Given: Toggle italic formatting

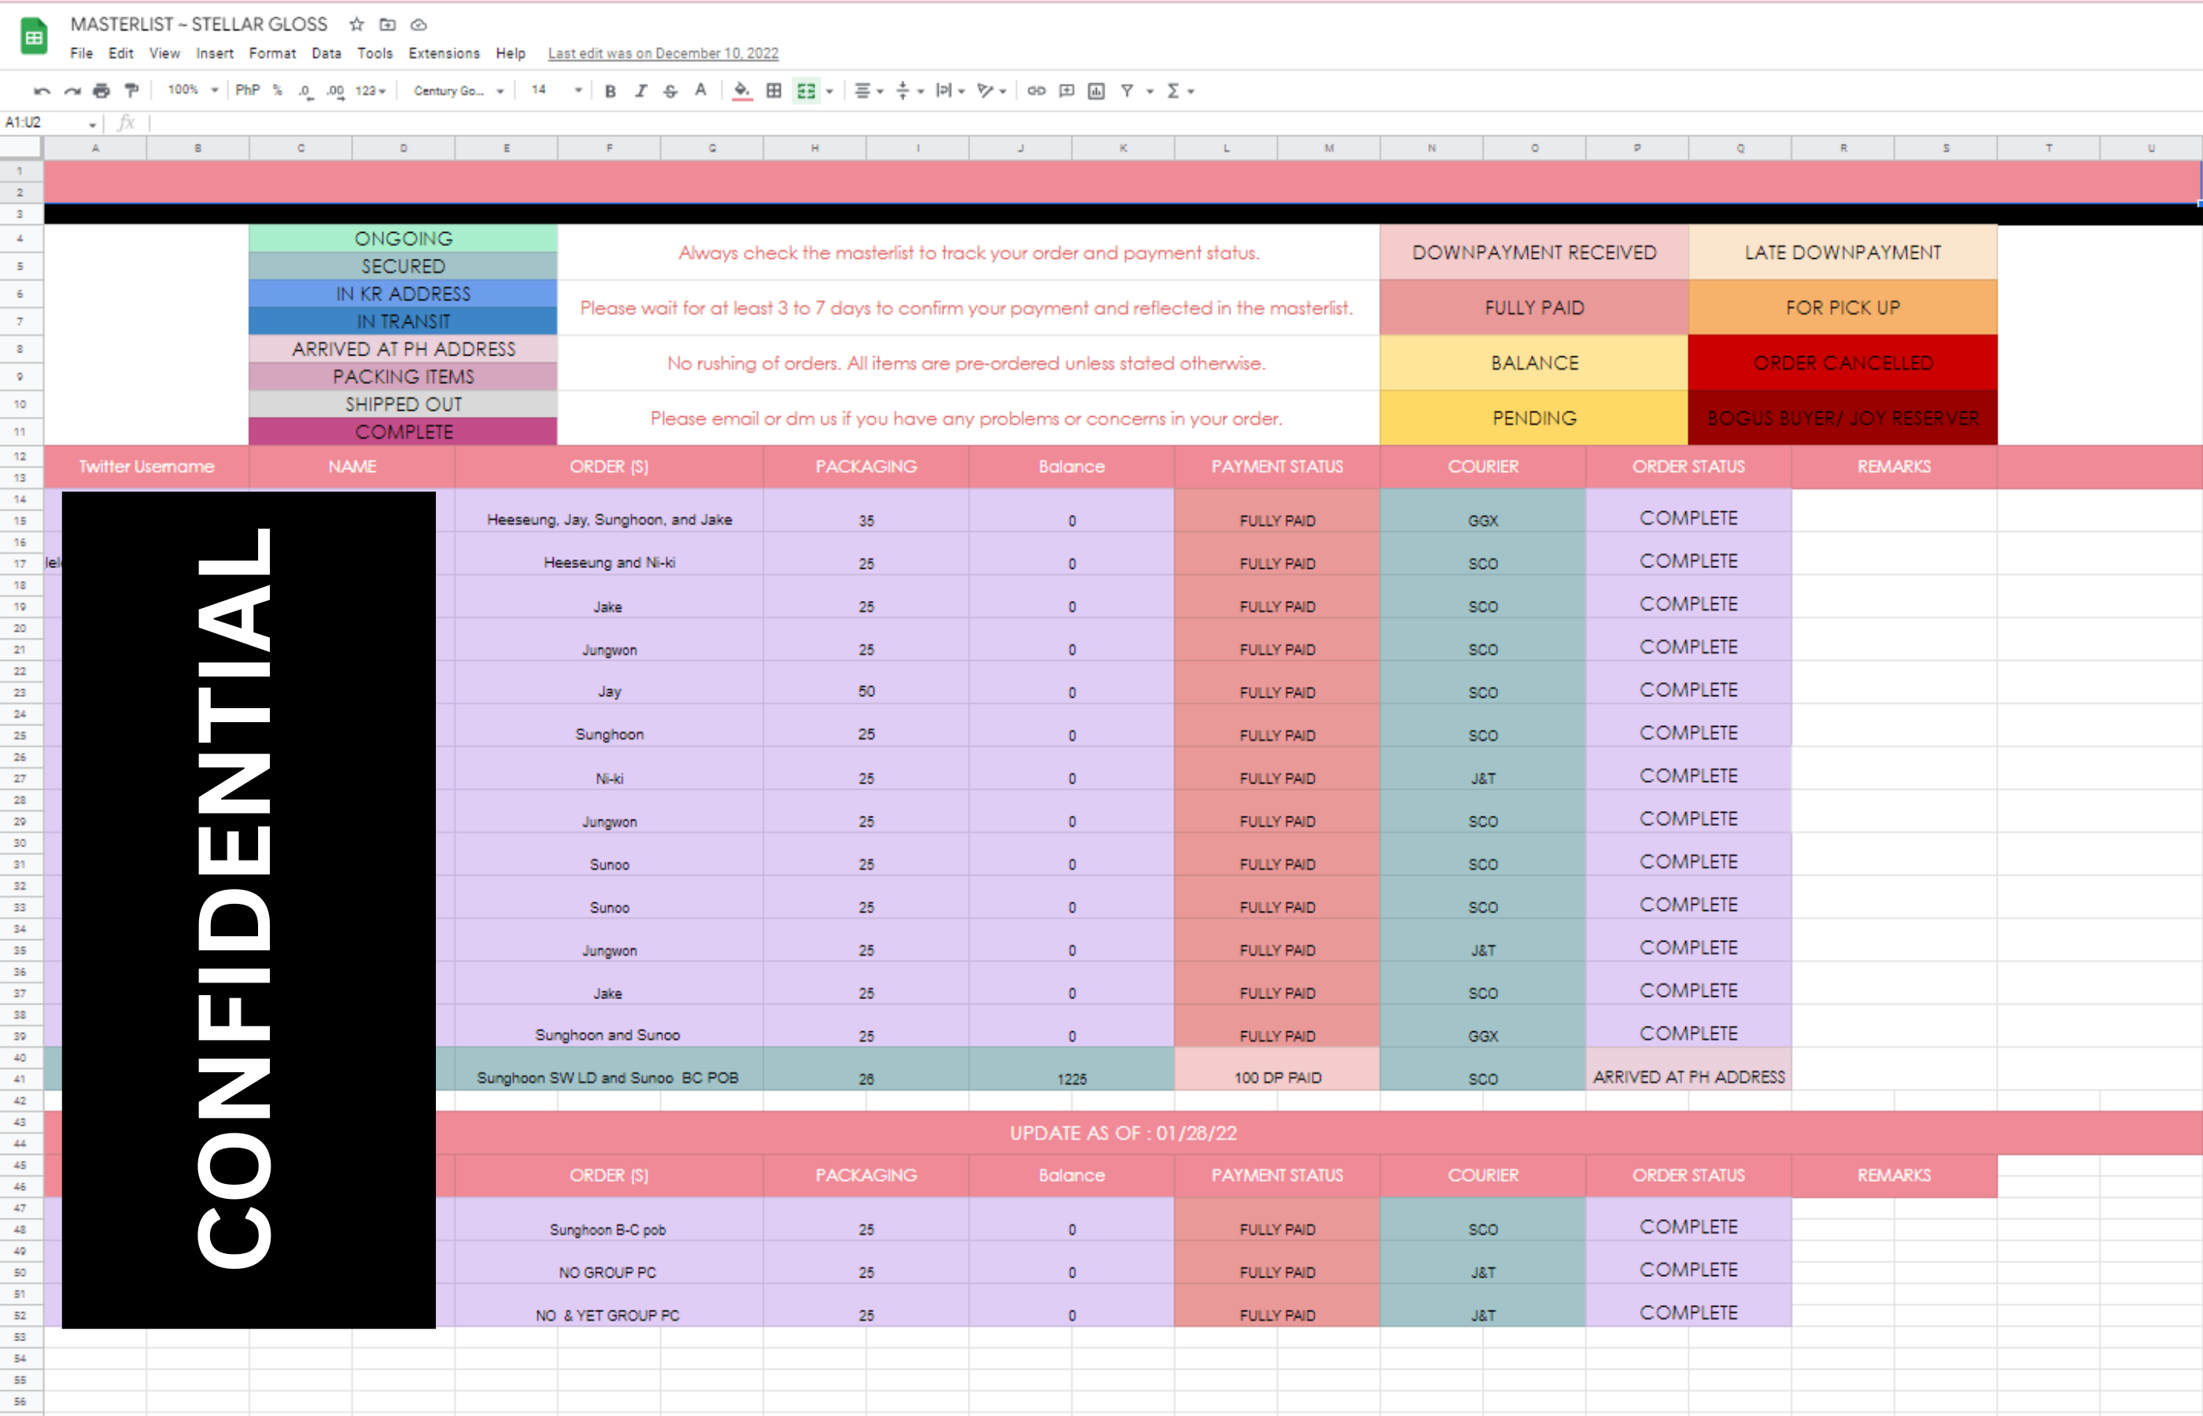Looking at the screenshot, I should tap(641, 90).
